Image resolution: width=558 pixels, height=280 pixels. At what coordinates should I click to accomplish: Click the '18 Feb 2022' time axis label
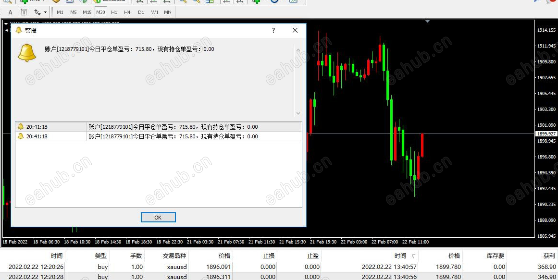pyautogui.click(x=15, y=242)
